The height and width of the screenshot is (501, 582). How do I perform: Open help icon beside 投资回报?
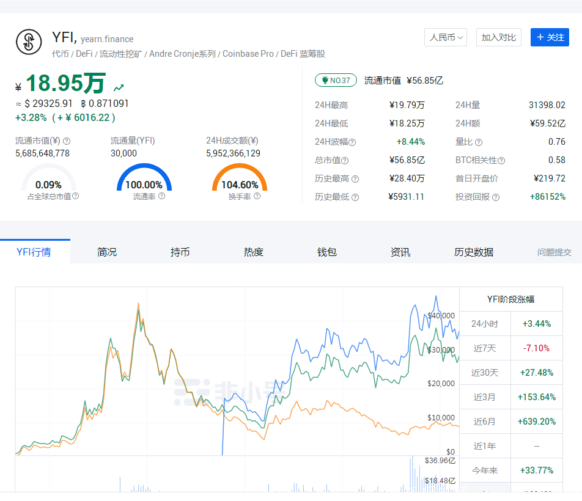pyautogui.click(x=496, y=197)
